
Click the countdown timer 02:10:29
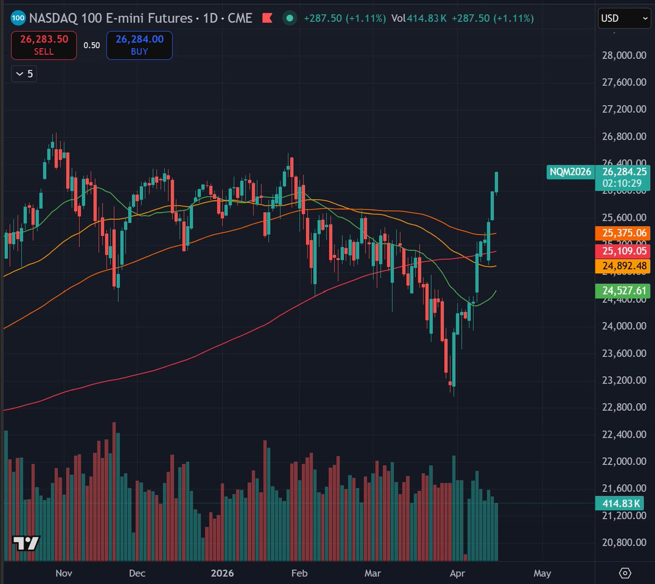pos(622,184)
